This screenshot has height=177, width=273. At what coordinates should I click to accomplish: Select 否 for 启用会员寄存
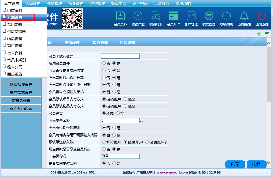(104, 63)
